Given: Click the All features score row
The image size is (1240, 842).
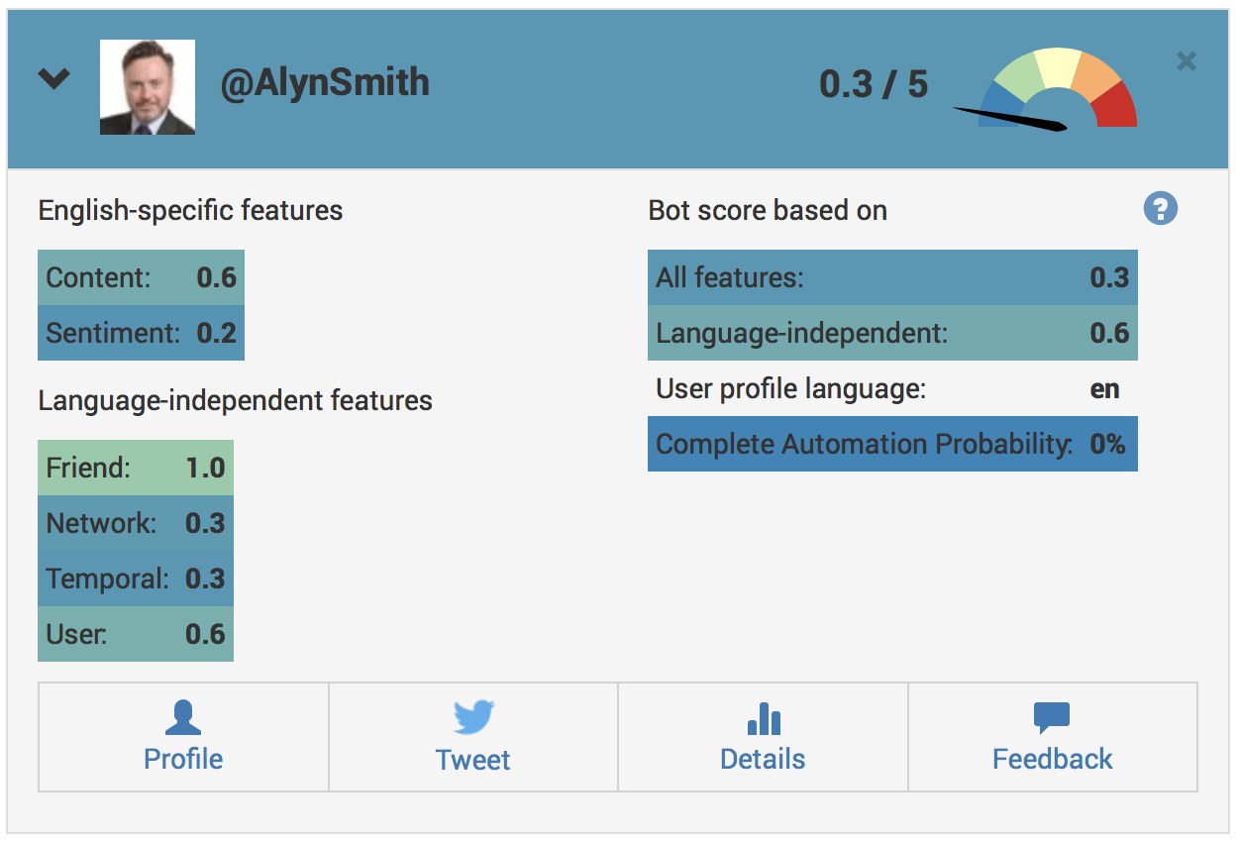Looking at the screenshot, I should [891, 277].
